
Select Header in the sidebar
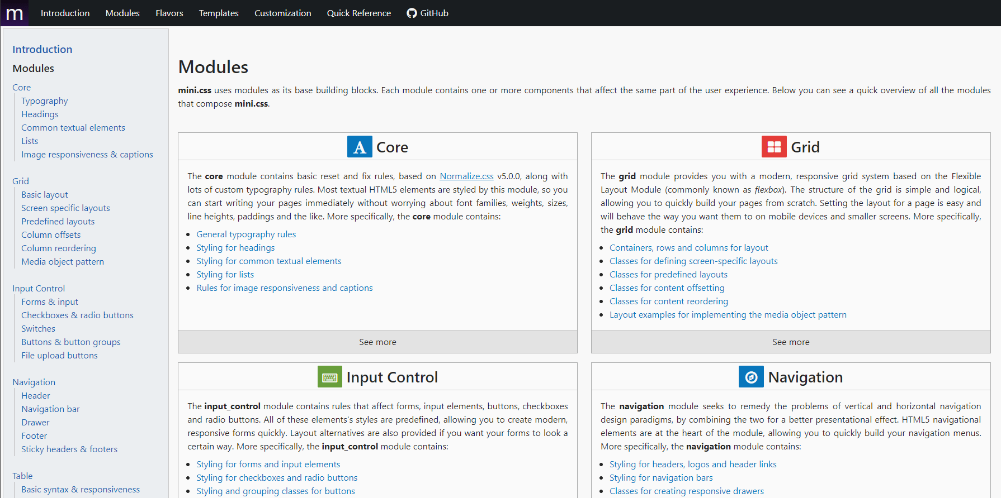tap(36, 396)
